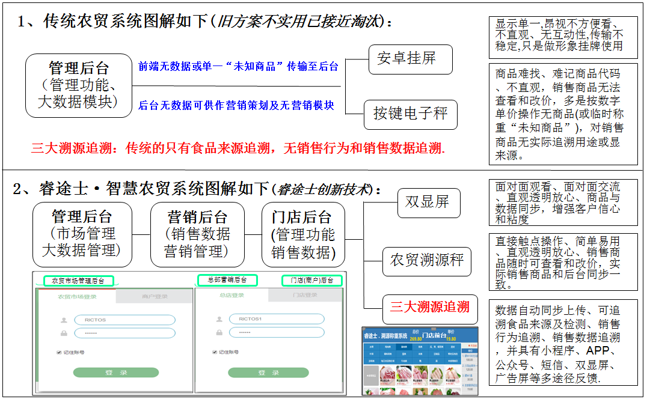Click the gray add-product tile on the POS screen
The height and width of the screenshot is (399, 647).
tap(371, 374)
